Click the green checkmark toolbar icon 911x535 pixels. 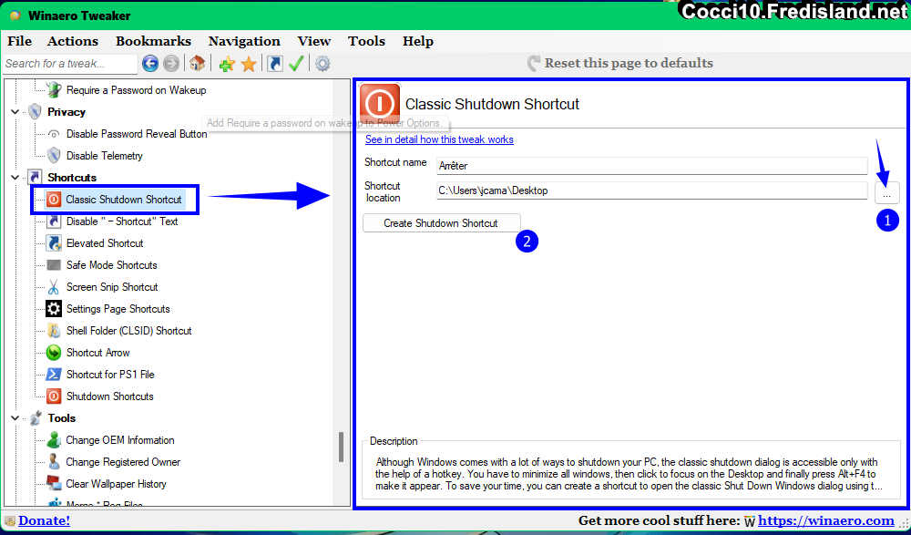pyautogui.click(x=296, y=64)
